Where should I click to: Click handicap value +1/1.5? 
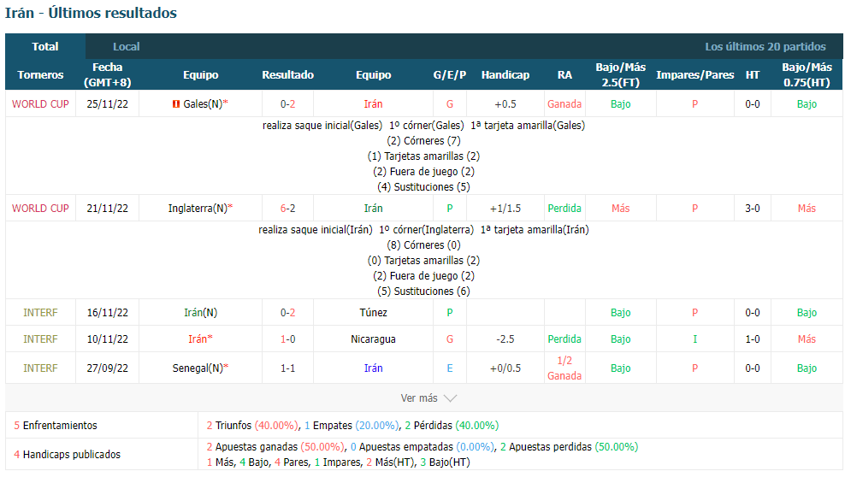coord(505,209)
